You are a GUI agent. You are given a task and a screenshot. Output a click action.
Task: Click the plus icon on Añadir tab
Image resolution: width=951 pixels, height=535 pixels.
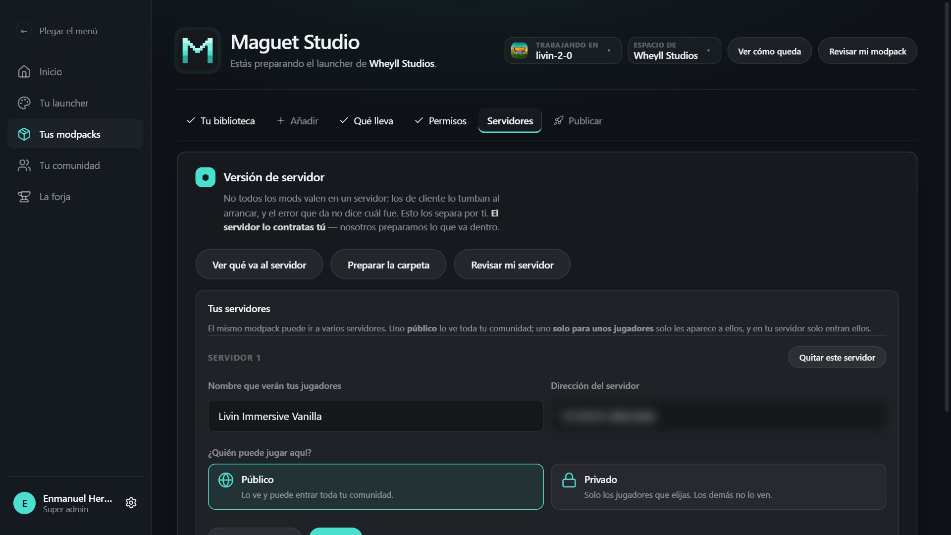click(280, 120)
